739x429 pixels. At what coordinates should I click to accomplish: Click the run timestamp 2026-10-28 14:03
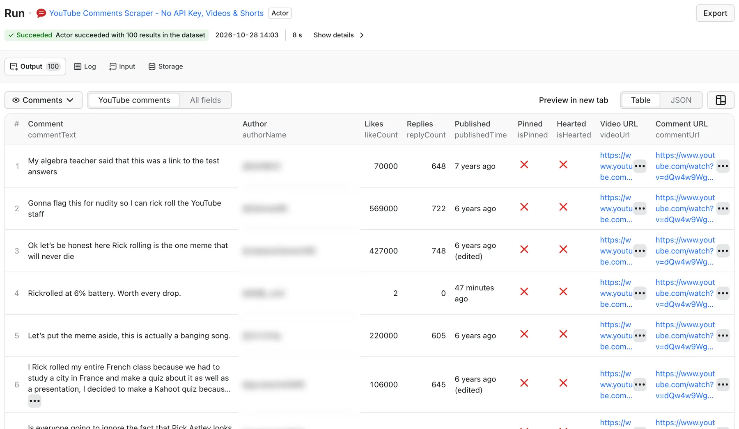(x=247, y=35)
